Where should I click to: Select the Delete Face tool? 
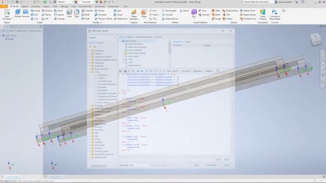(121, 19)
